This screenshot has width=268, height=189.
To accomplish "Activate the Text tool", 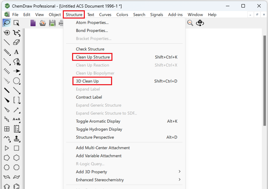I will [x=16, y=52].
